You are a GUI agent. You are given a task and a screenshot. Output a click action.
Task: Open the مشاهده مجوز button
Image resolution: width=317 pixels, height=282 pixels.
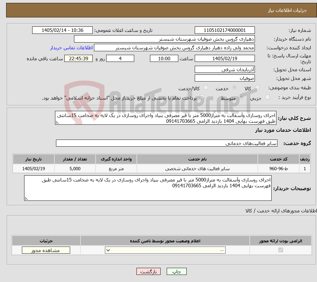coord(46,250)
